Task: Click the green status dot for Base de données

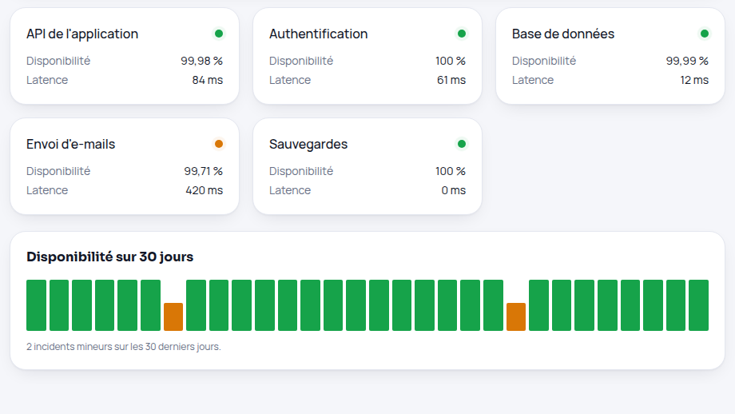Action: (704, 34)
